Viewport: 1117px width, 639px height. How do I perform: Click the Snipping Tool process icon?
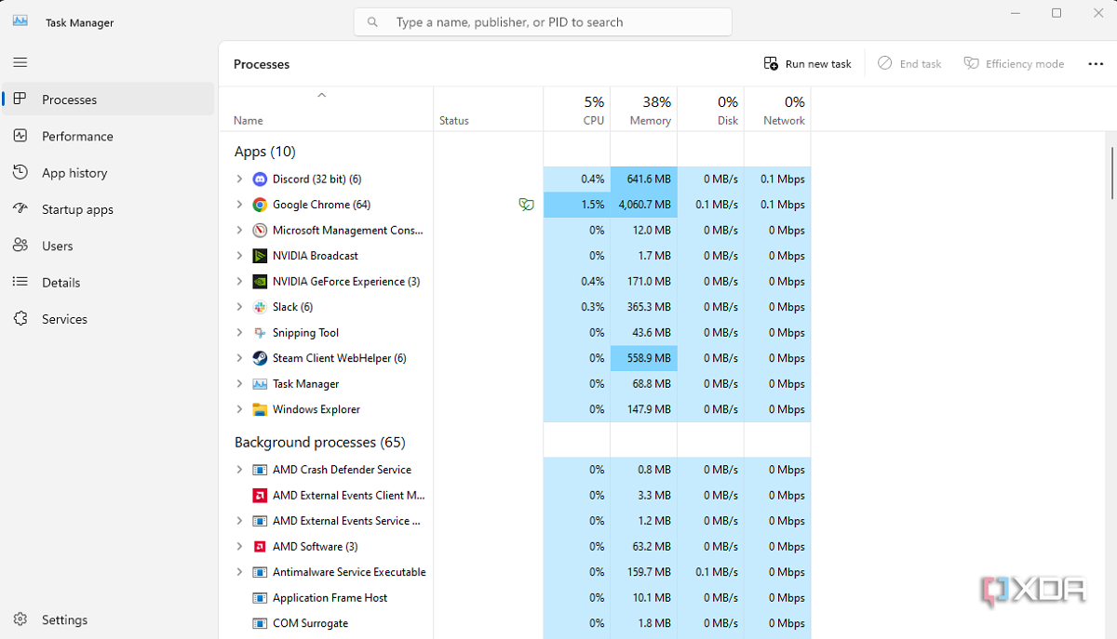coord(259,332)
